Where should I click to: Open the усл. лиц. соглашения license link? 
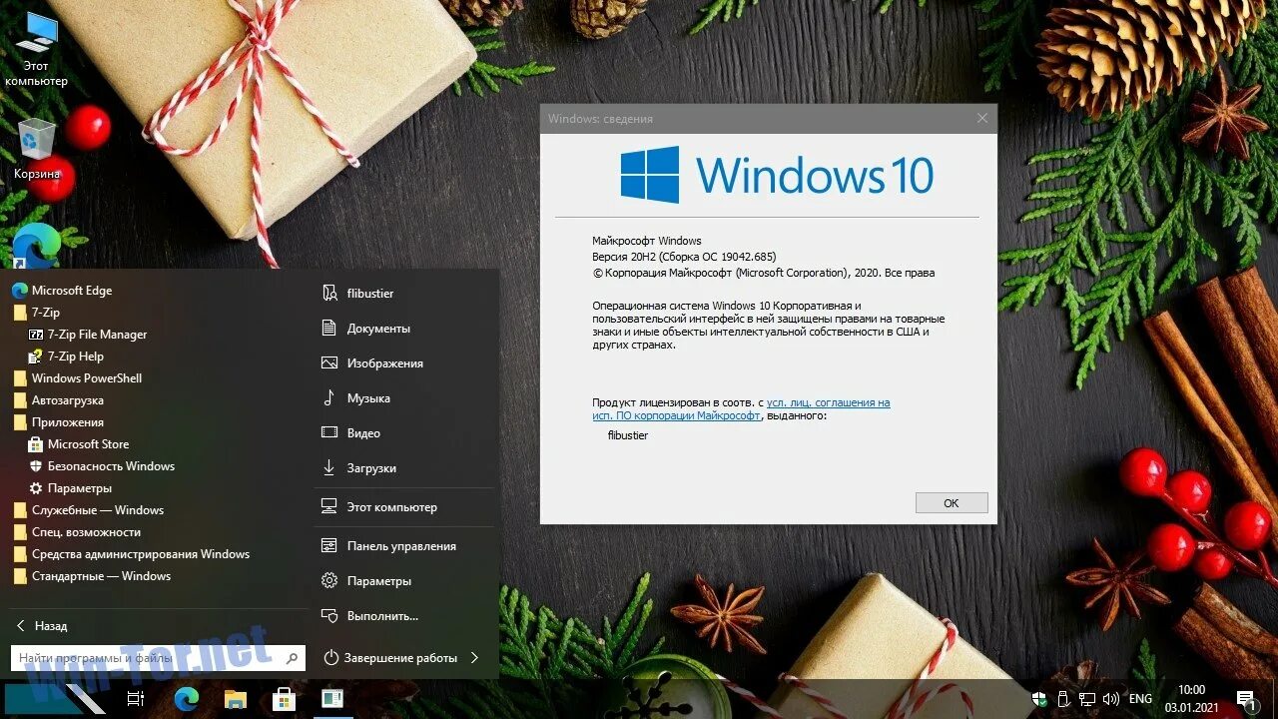(x=828, y=402)
